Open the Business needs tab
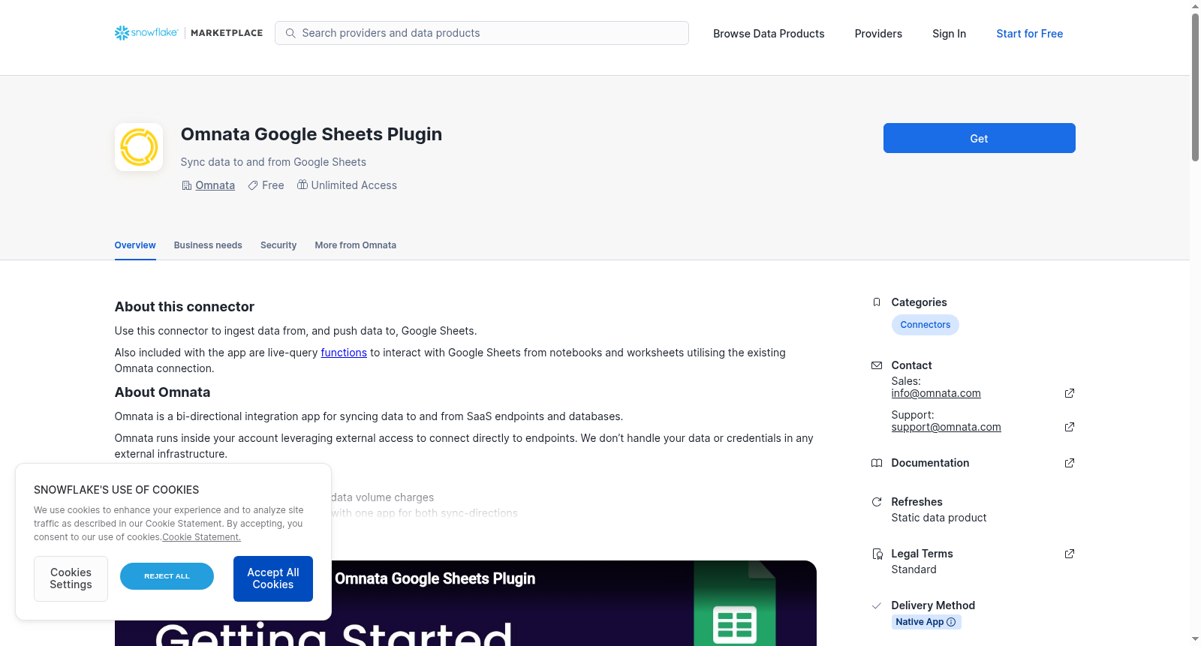Screen dimensions: 1201x646 (208, 245)
